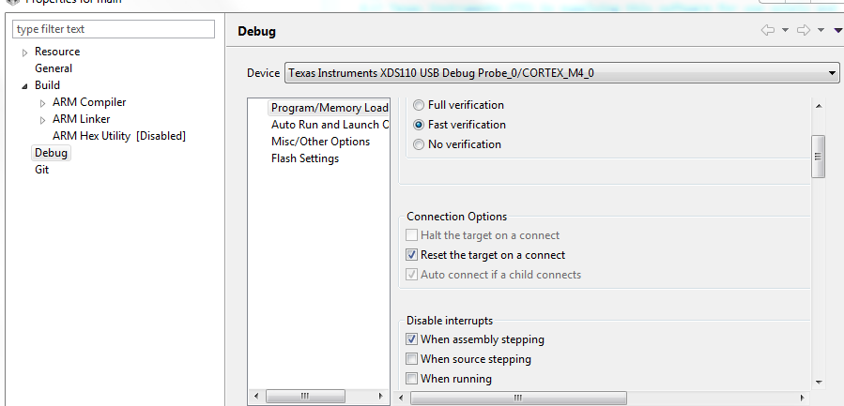
Task: Select Git in the properties tree
Action: 41,170
